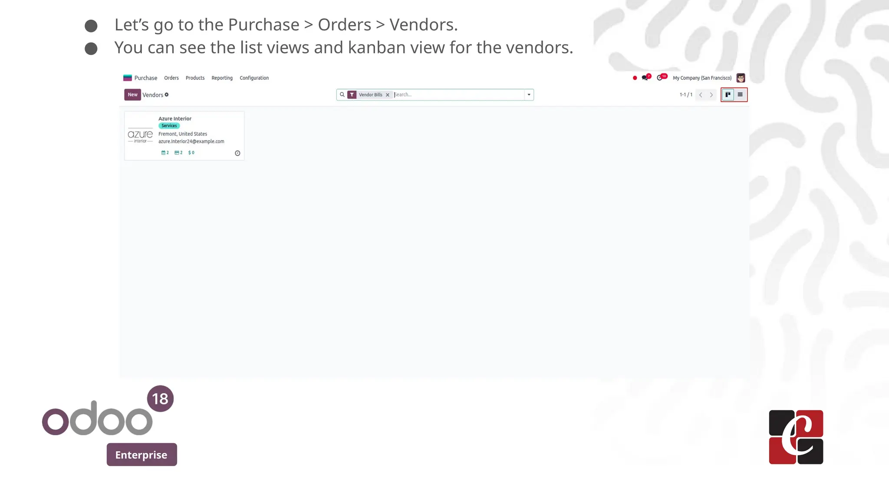
Task: Expand the search options dropdown arrow
Action: (x=529, y=95)
